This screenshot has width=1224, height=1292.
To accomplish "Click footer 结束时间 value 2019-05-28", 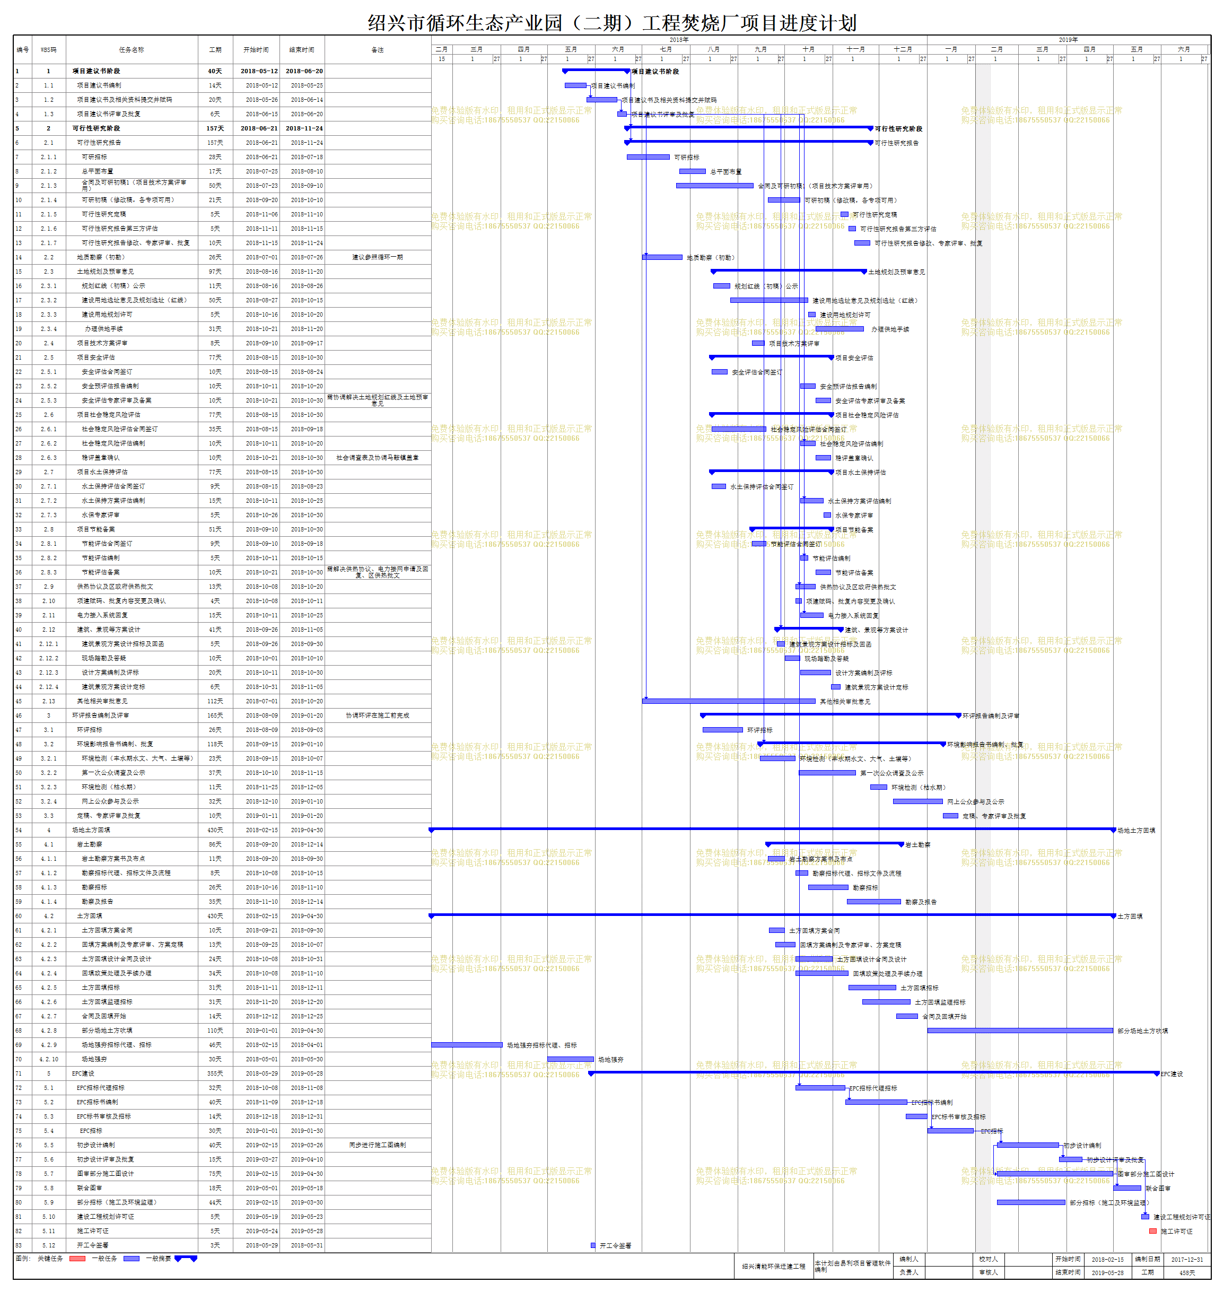I will click(1108, 1272).
